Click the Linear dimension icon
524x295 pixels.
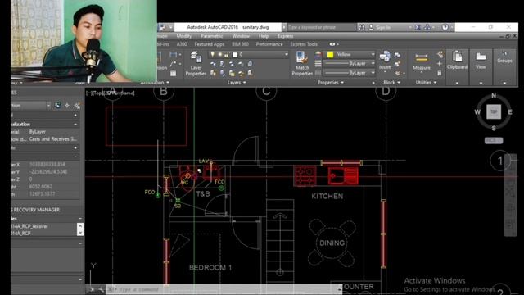(174, 55)
